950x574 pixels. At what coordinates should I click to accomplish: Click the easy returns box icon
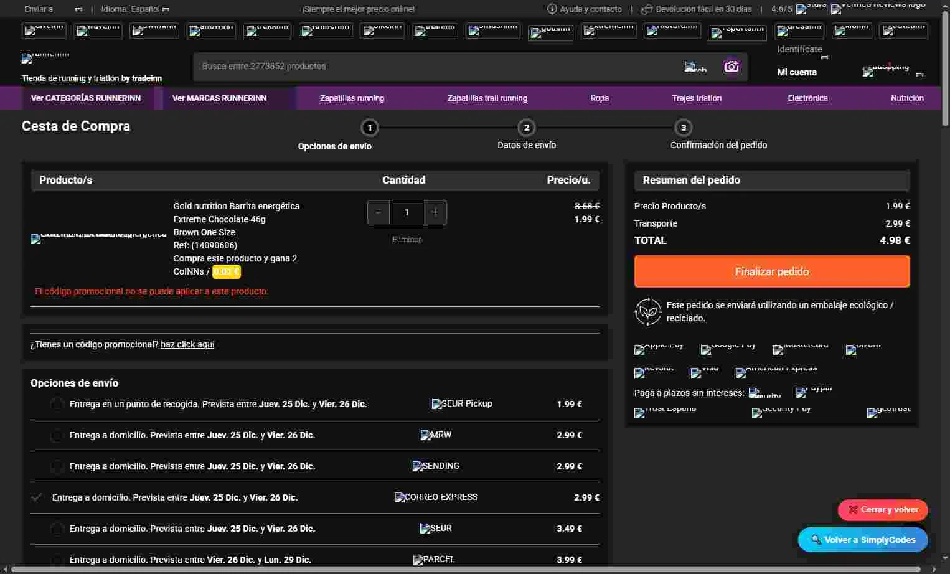click(647, 9)
